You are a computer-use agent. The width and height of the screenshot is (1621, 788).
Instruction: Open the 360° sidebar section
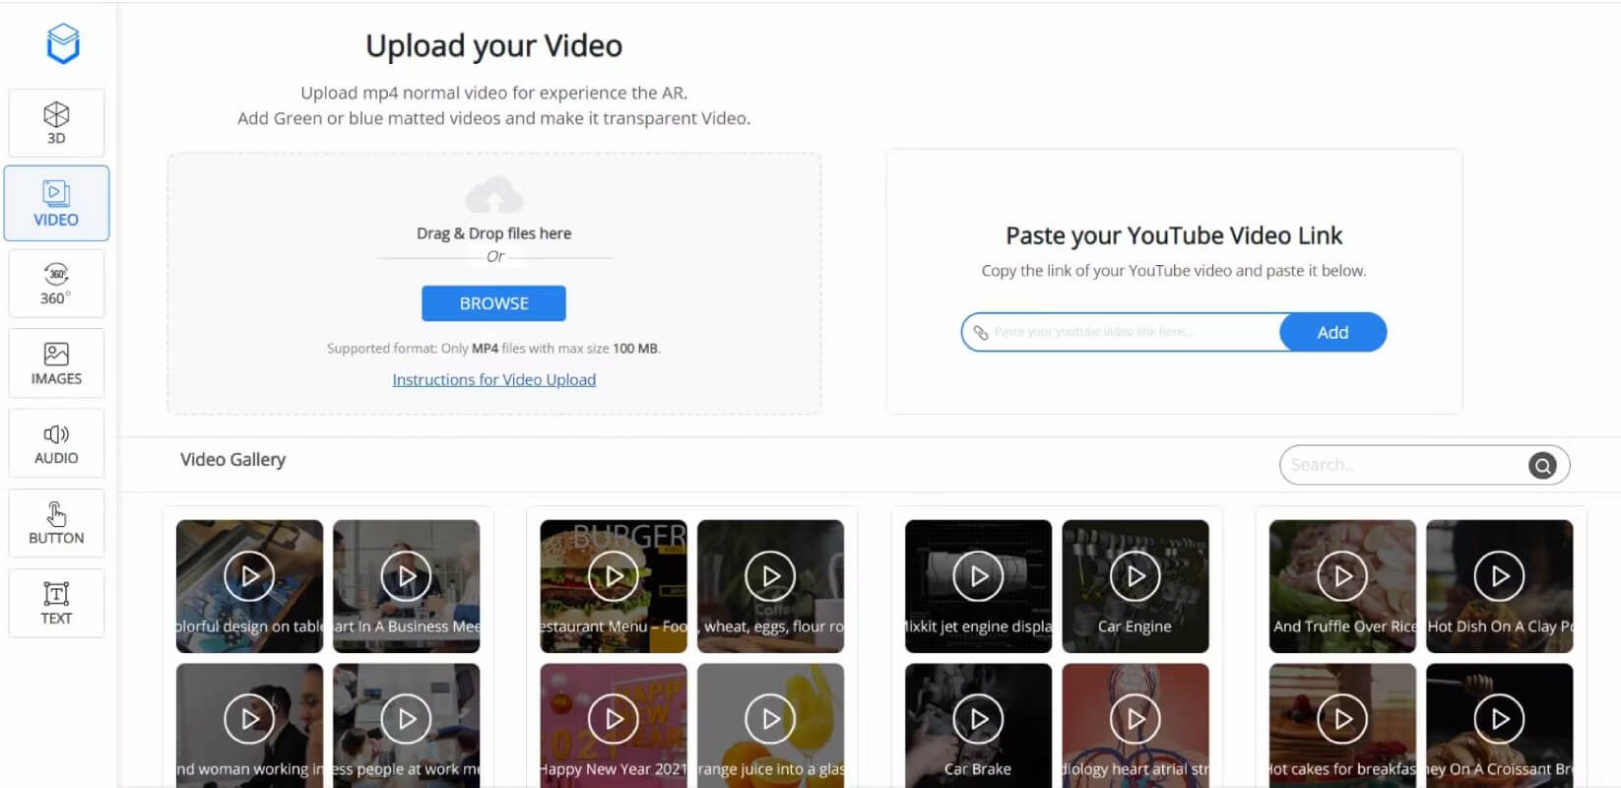pos(56,284)
